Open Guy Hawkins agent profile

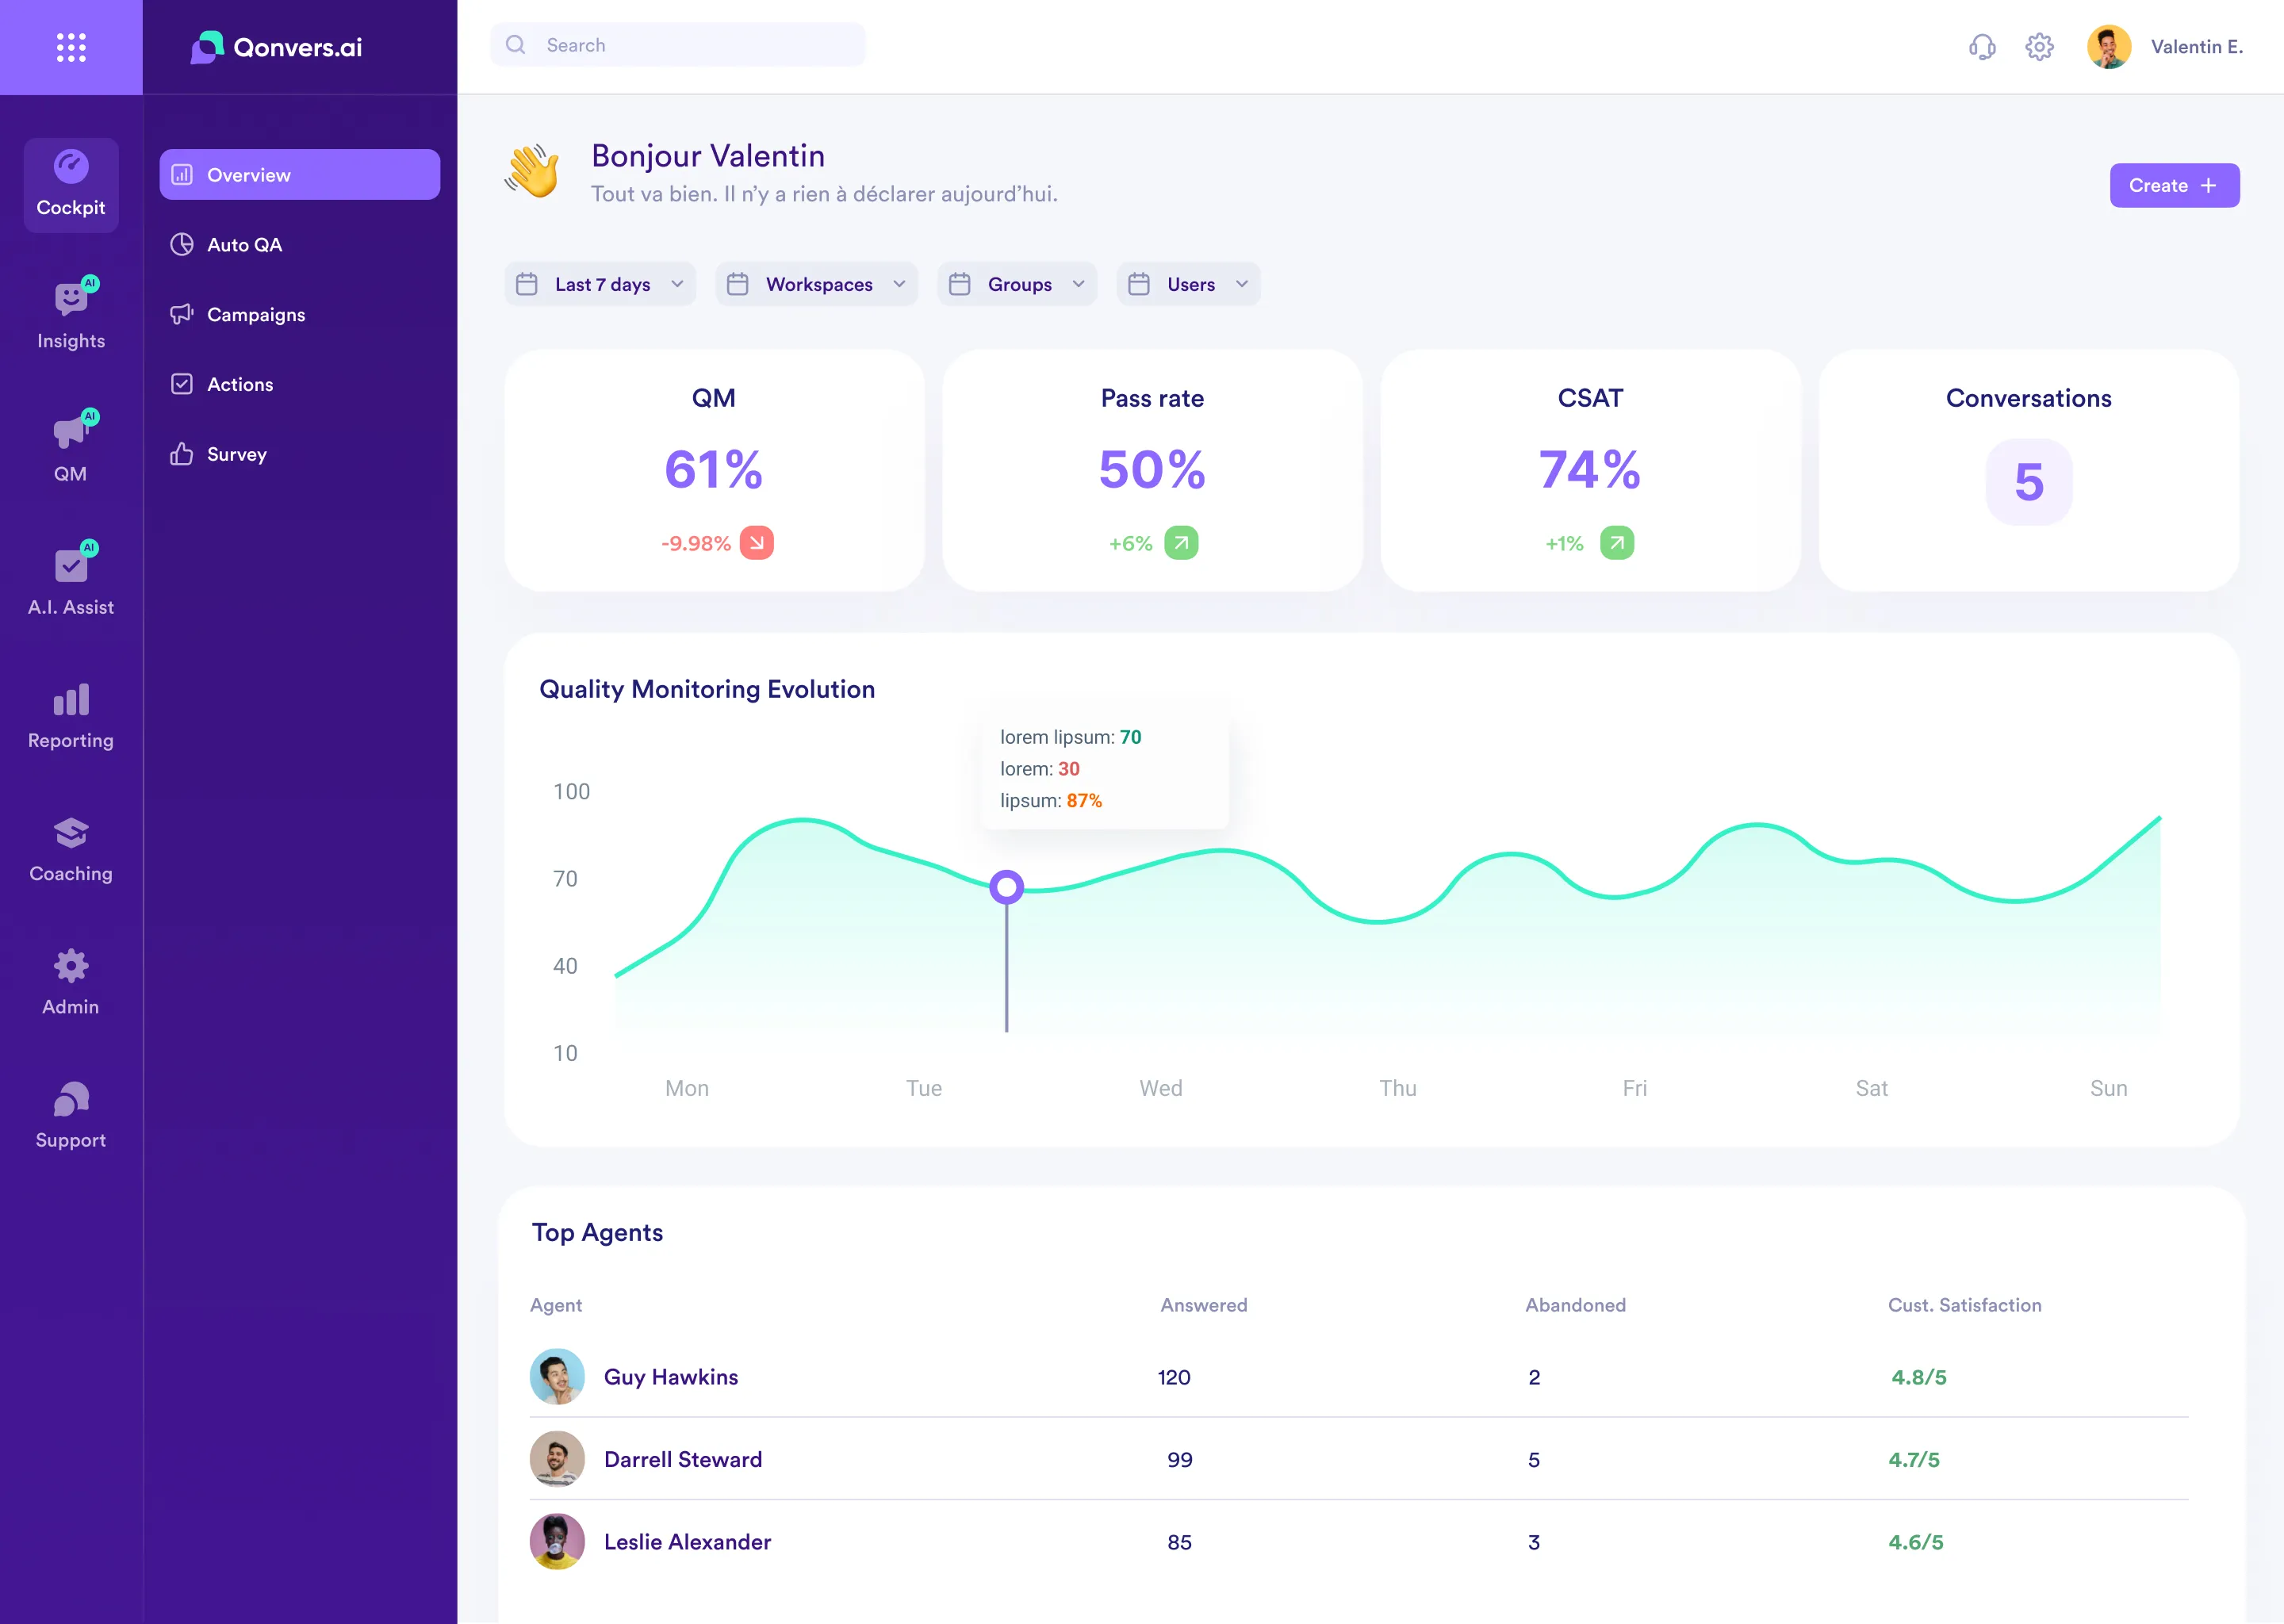(670, 1377)
